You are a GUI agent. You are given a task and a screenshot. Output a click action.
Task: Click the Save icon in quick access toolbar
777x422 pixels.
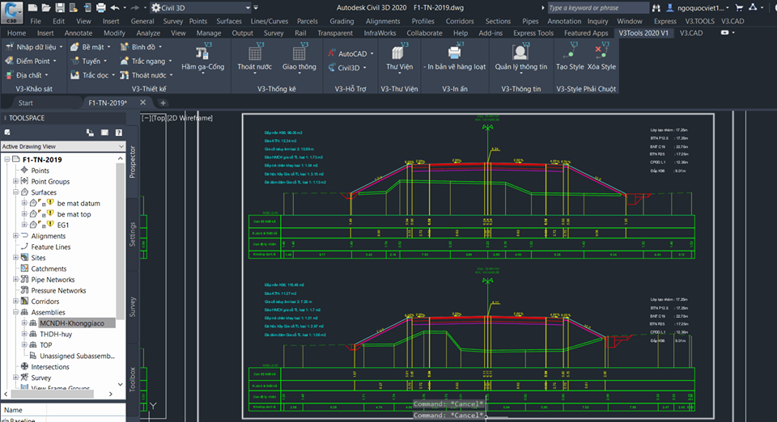tap(59, 7)
